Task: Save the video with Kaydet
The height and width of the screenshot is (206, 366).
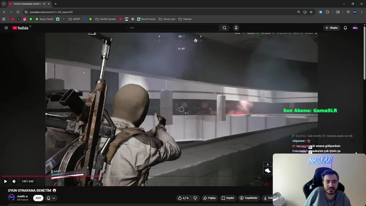Action: click(228, 198)
